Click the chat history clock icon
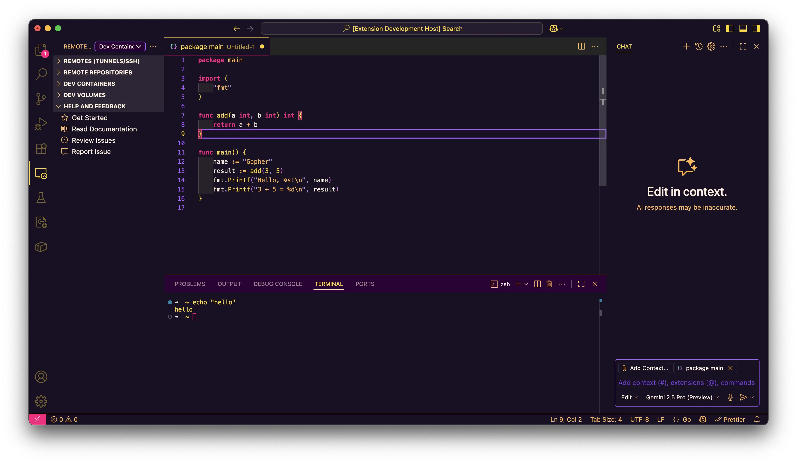Screen dimensions: 797x463 point(699,46)
